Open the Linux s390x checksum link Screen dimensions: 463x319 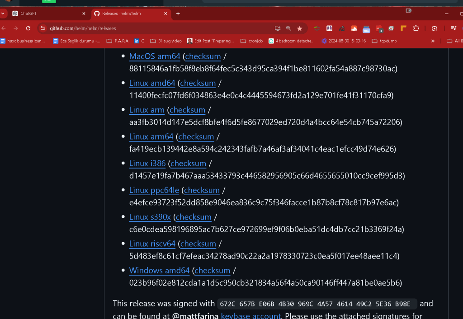click(x=194, y=217)
